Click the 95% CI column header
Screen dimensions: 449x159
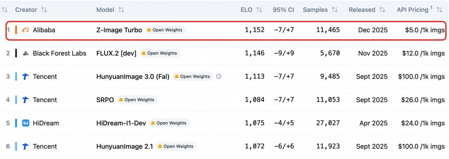283,10
